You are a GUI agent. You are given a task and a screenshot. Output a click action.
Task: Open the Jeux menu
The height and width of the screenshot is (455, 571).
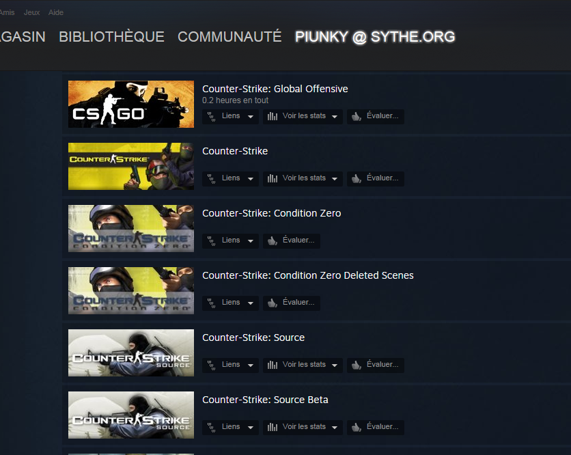31,12
